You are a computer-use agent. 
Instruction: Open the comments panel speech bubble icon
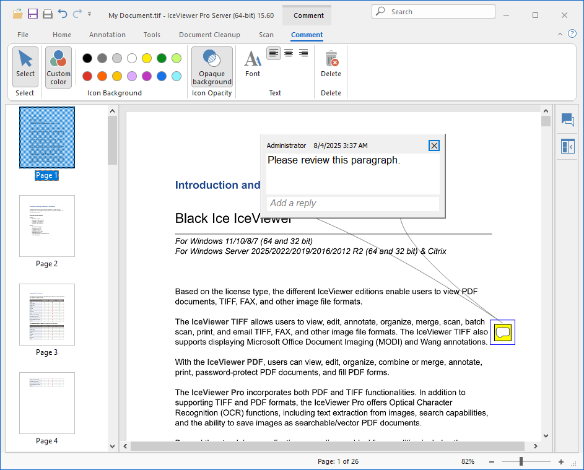point(568,120)
